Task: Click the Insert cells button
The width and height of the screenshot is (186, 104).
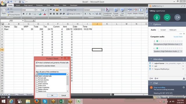Action: [130, 12]
